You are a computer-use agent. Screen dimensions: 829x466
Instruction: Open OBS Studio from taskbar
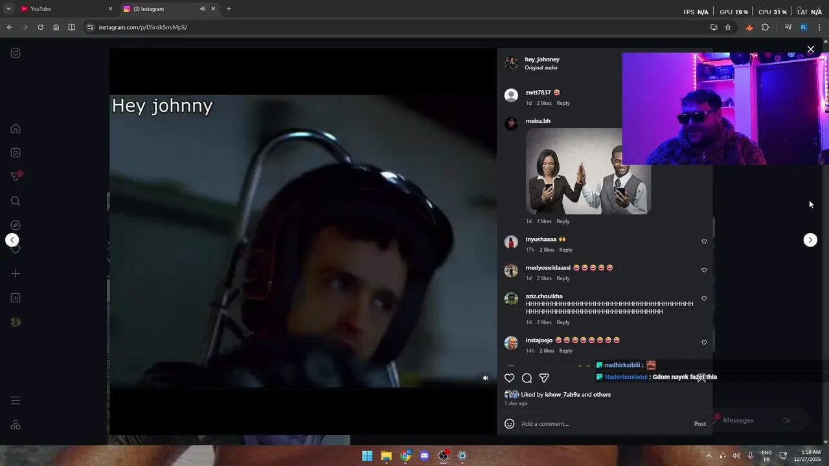pyautogui.click(x=443, y=456)
